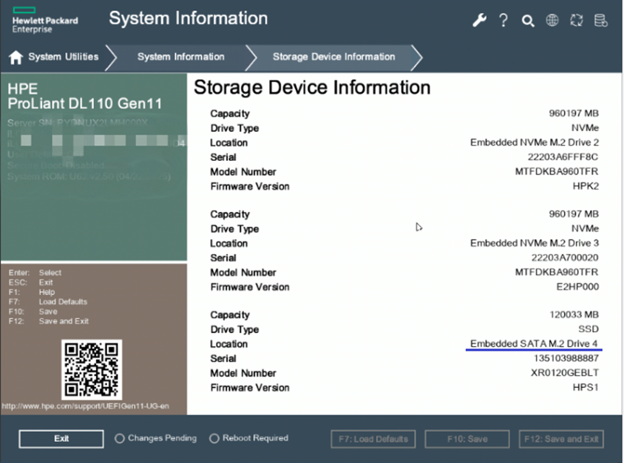Select location Embedded SATA M.2 Drive 4
Viewport: 624px width, 463px height.
[x=534, y=344]
